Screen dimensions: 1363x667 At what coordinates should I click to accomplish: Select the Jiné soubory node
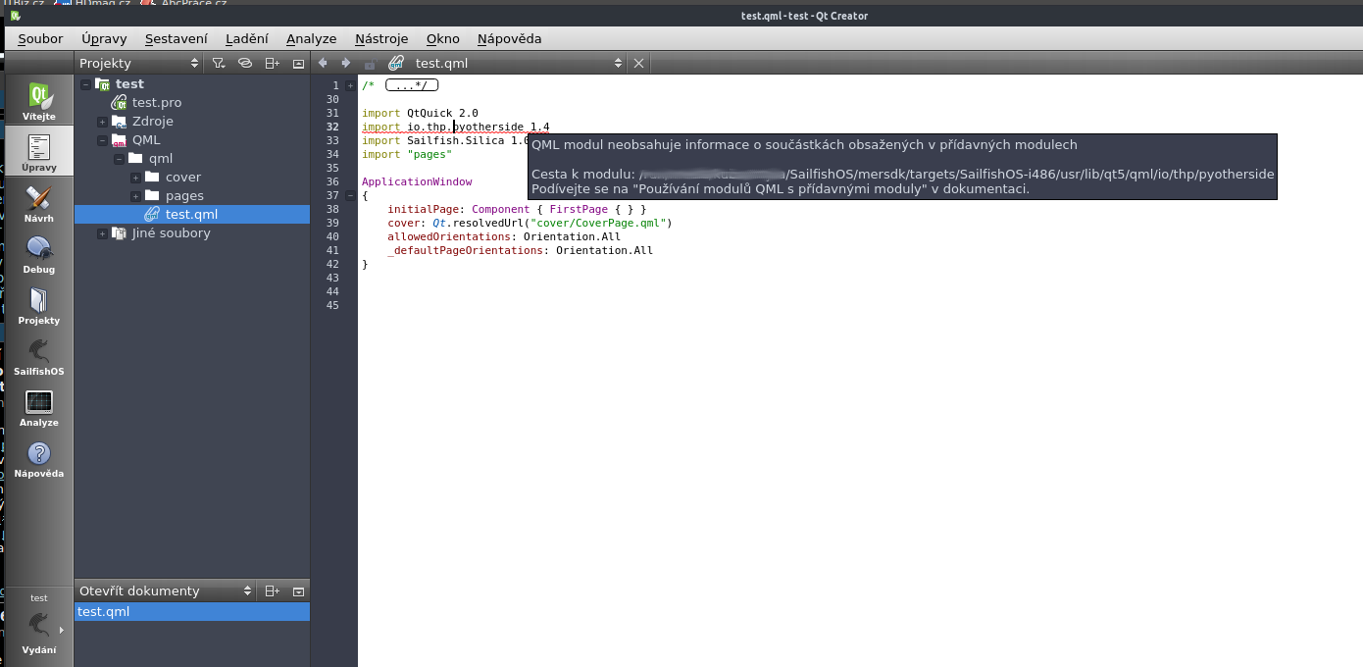(x=172, y=233)
